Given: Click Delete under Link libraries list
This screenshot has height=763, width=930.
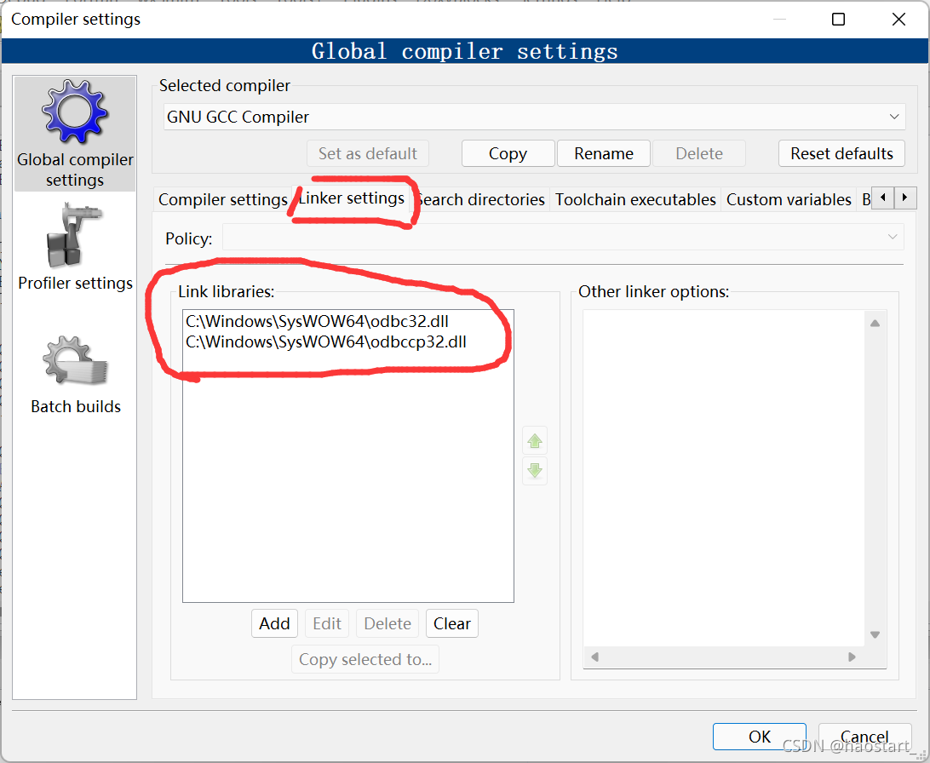Looking at the screenshot, I should pyautogui.click(x=387, y=623).
